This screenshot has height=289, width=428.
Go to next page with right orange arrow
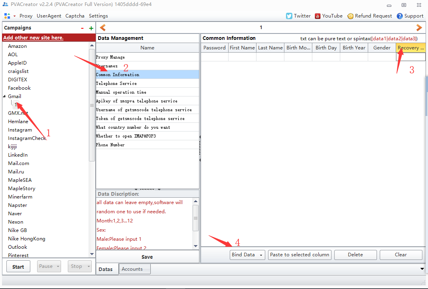pos(419,28)
